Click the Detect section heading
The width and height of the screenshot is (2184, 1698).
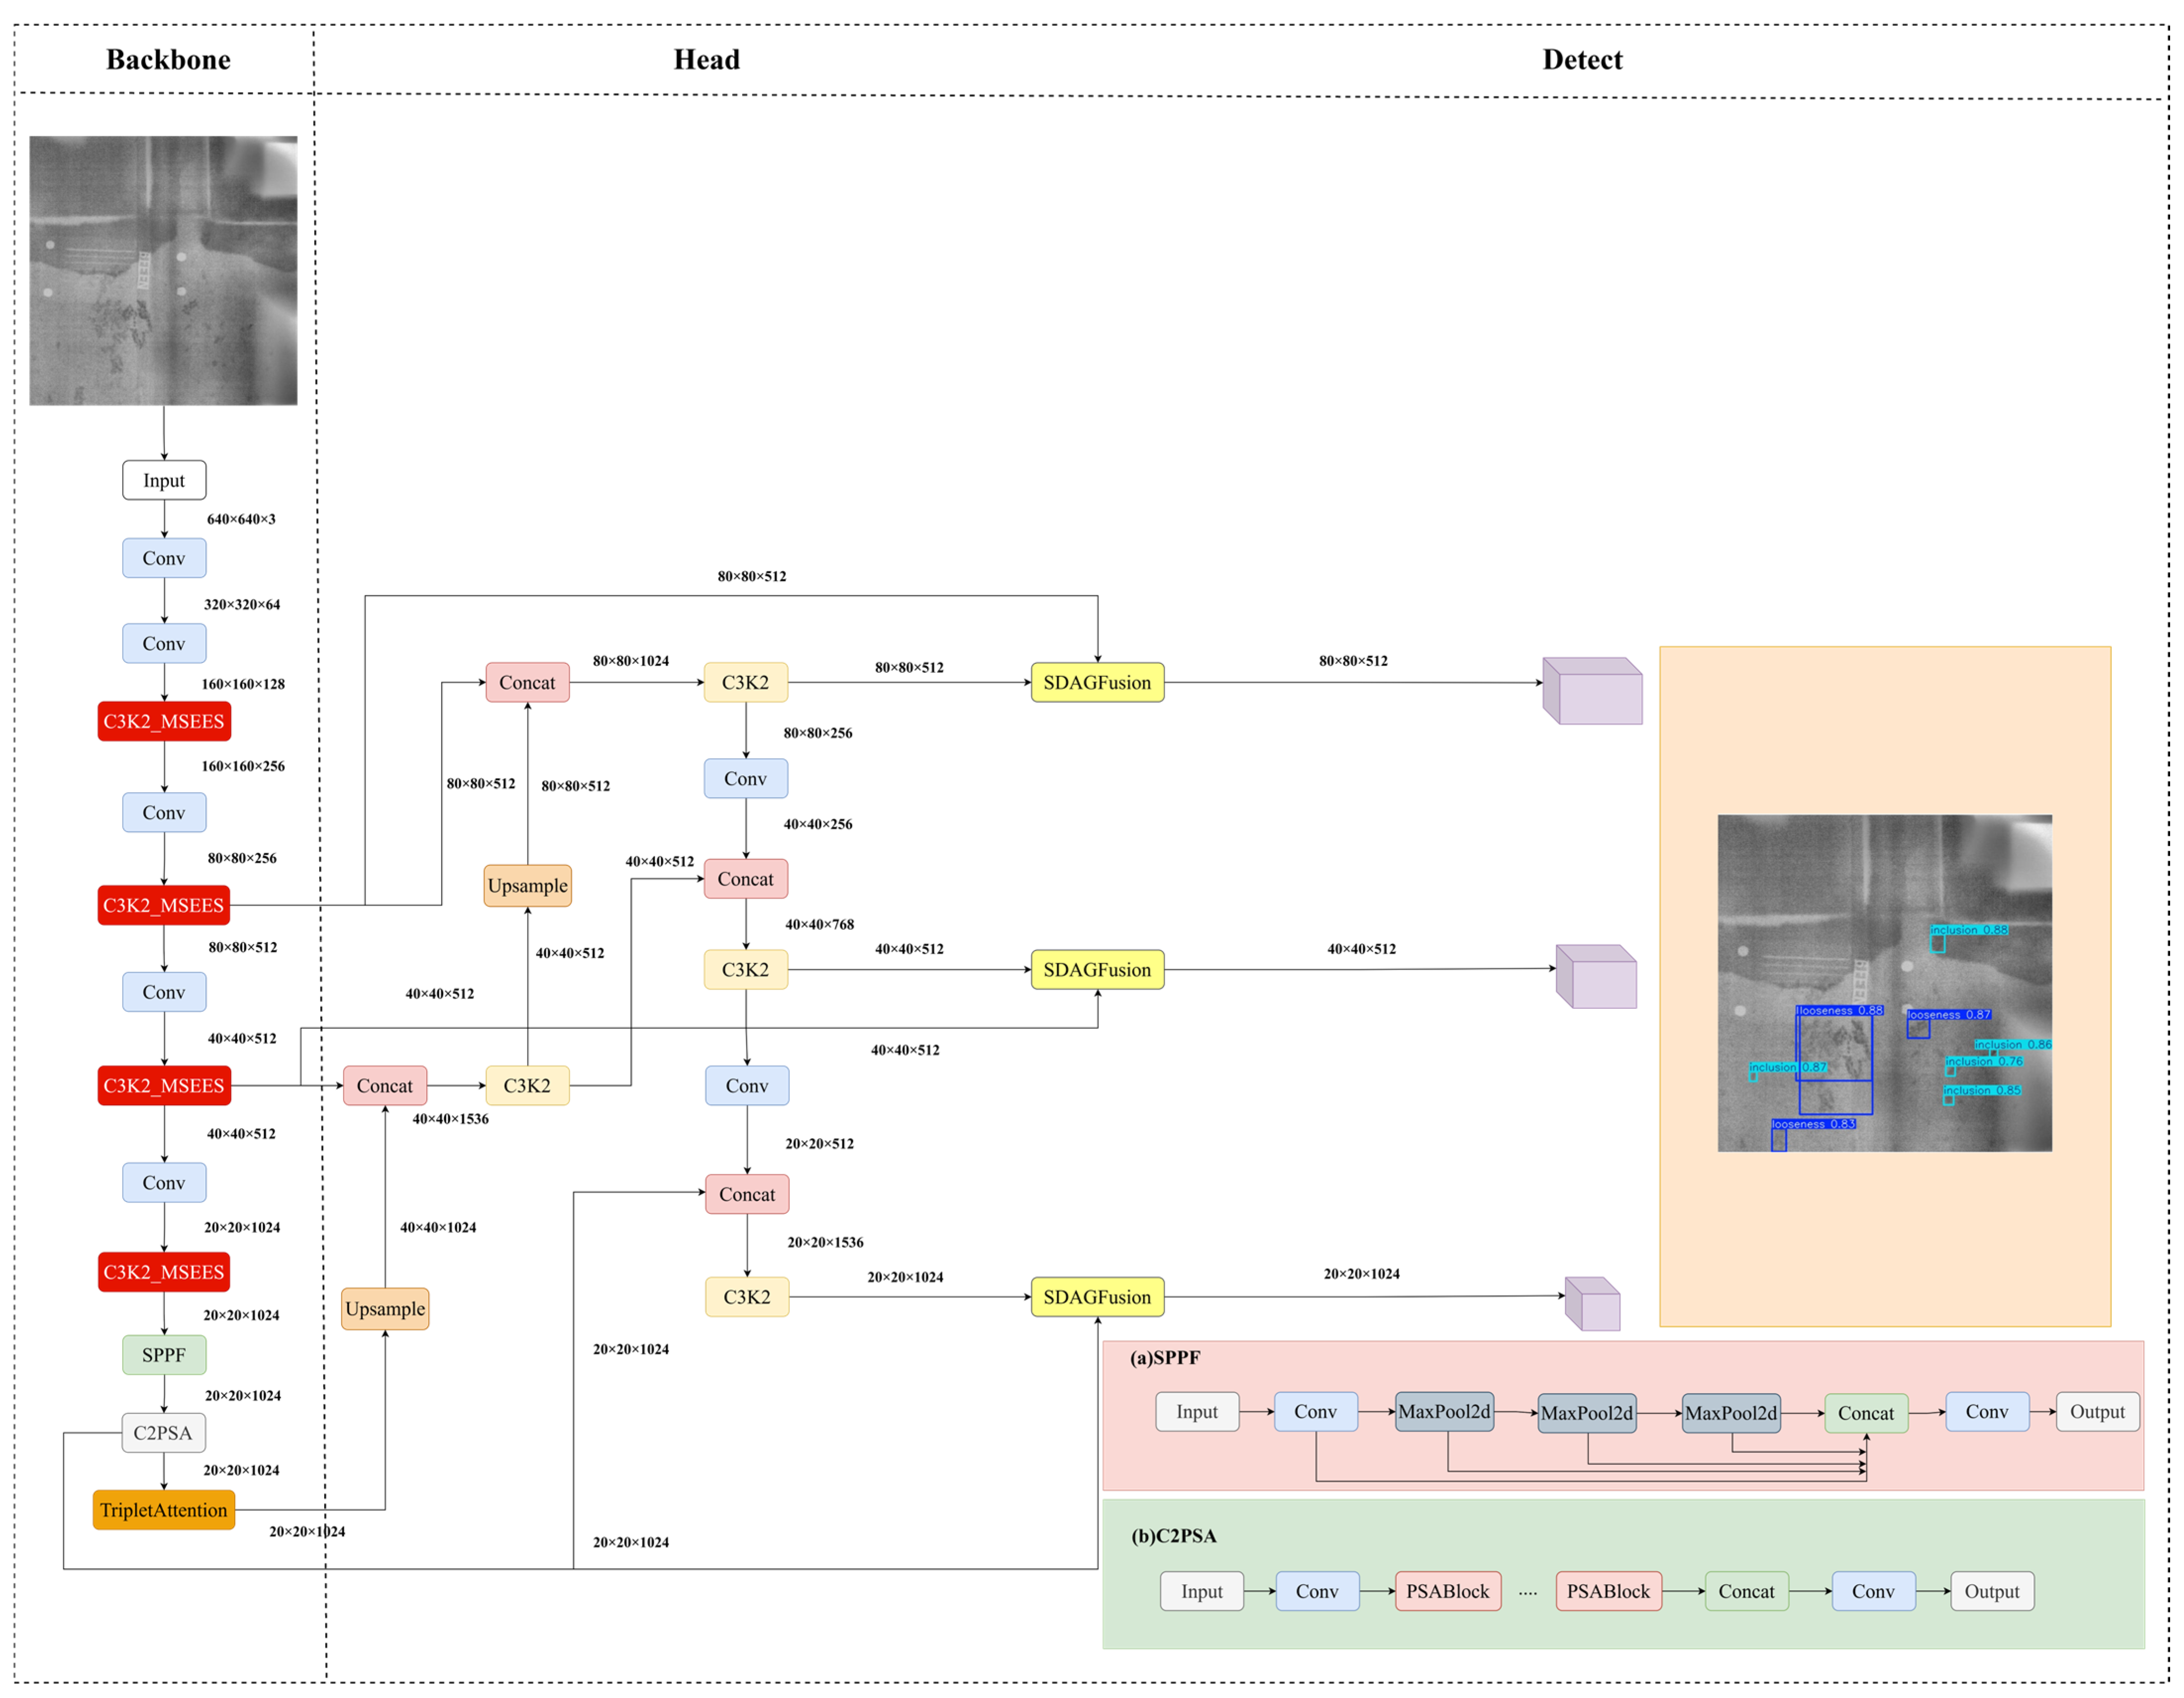1582,60
